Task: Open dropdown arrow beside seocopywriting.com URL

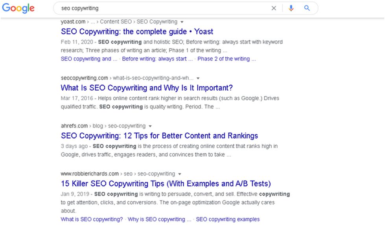Action: pyautogui.click(x=198, y=78)
